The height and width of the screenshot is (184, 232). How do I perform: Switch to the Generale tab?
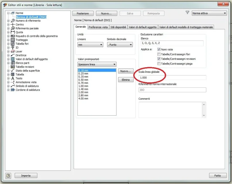pyautogui.click(x=81, y=27)
